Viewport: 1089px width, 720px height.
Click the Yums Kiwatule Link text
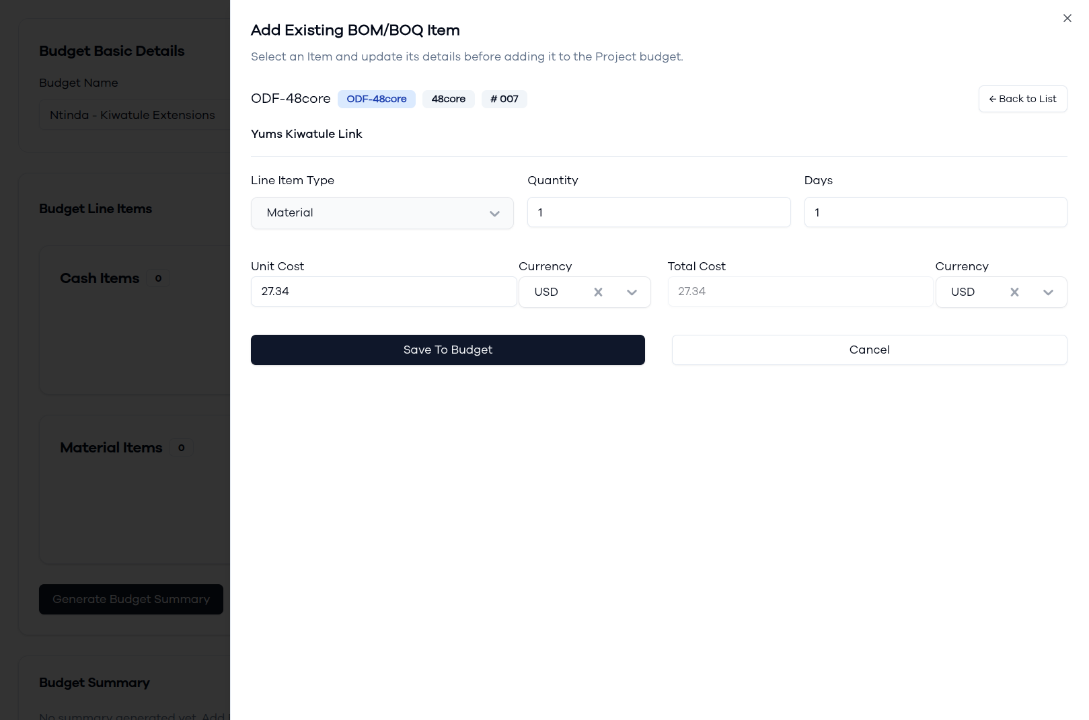pos(307,134)
